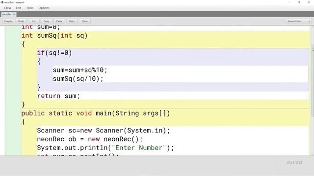Click the Copy button
This screenshot has width=314, height=176.
pyautogui.click(x=46, y=21)
